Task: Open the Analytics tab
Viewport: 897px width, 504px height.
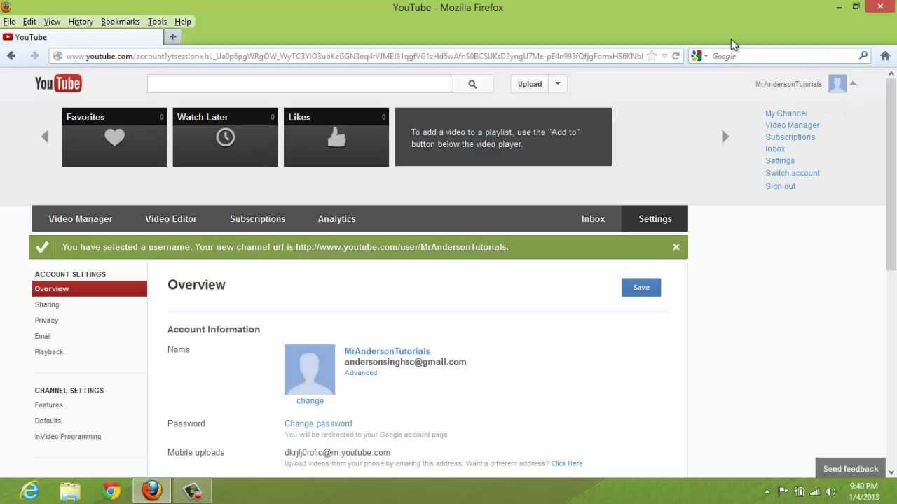Action: [x=336, y=219]
